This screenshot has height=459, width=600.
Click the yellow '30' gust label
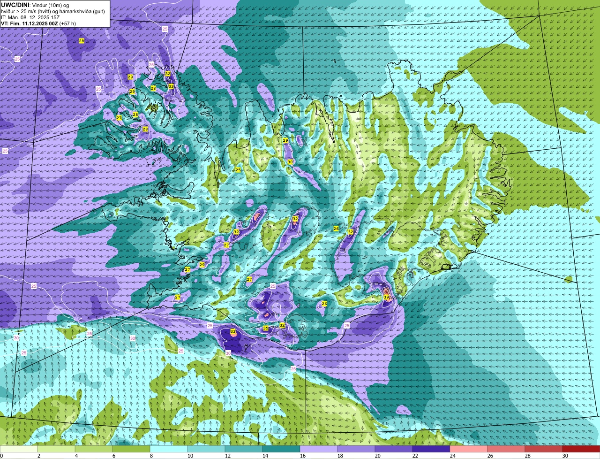(290, 161)
